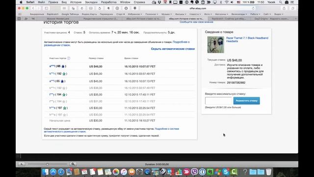Open Camtasia from the Dock
This screenshot has width=314, height=177.
[234, 172]
